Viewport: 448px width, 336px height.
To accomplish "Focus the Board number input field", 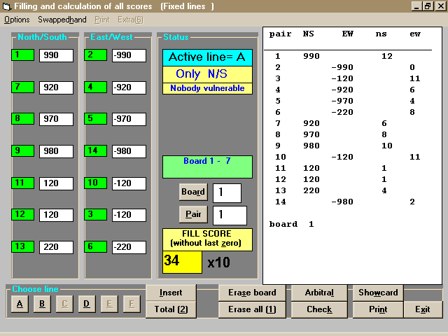I will point(227,193).
